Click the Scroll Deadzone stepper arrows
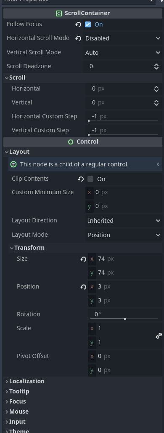164x433 pixels. [156, 67]
